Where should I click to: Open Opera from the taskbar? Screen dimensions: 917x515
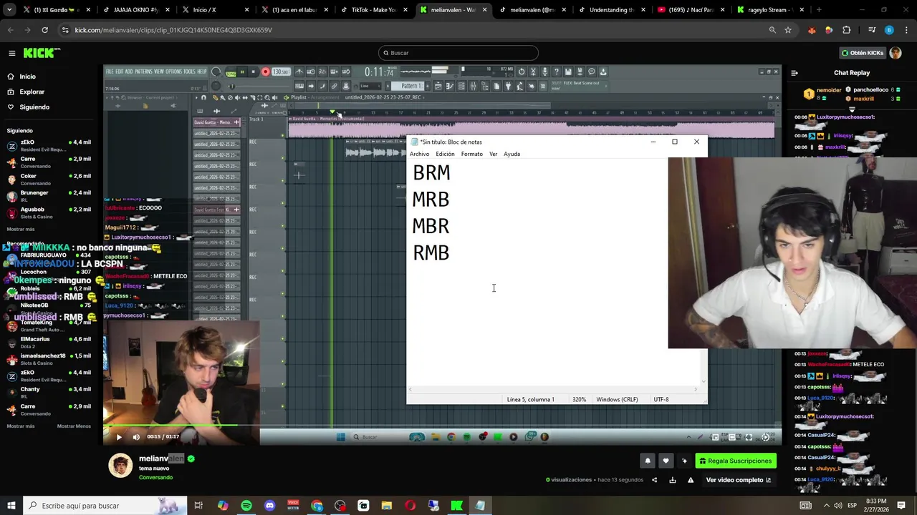411,506
